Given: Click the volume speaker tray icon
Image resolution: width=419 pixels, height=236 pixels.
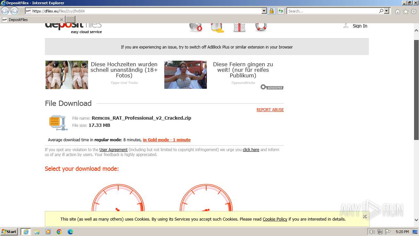Looking at the screenshot, I should [372, 232].
